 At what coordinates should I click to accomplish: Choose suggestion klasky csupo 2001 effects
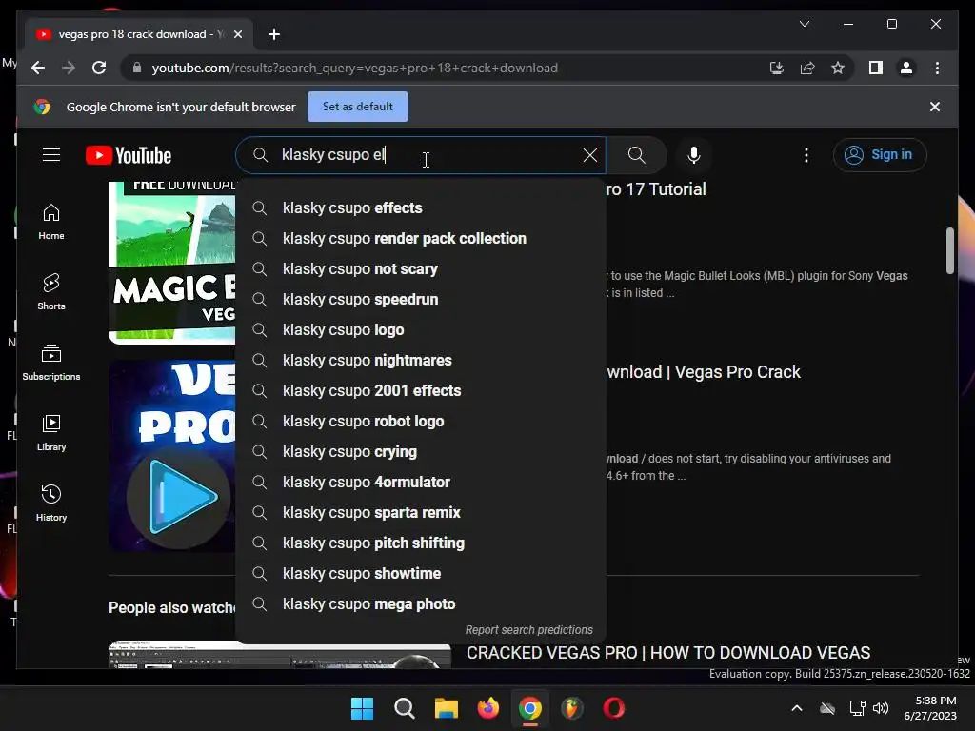point(420,390)
